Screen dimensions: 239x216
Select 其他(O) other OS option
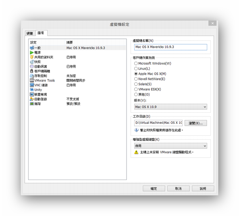(142, 95)
